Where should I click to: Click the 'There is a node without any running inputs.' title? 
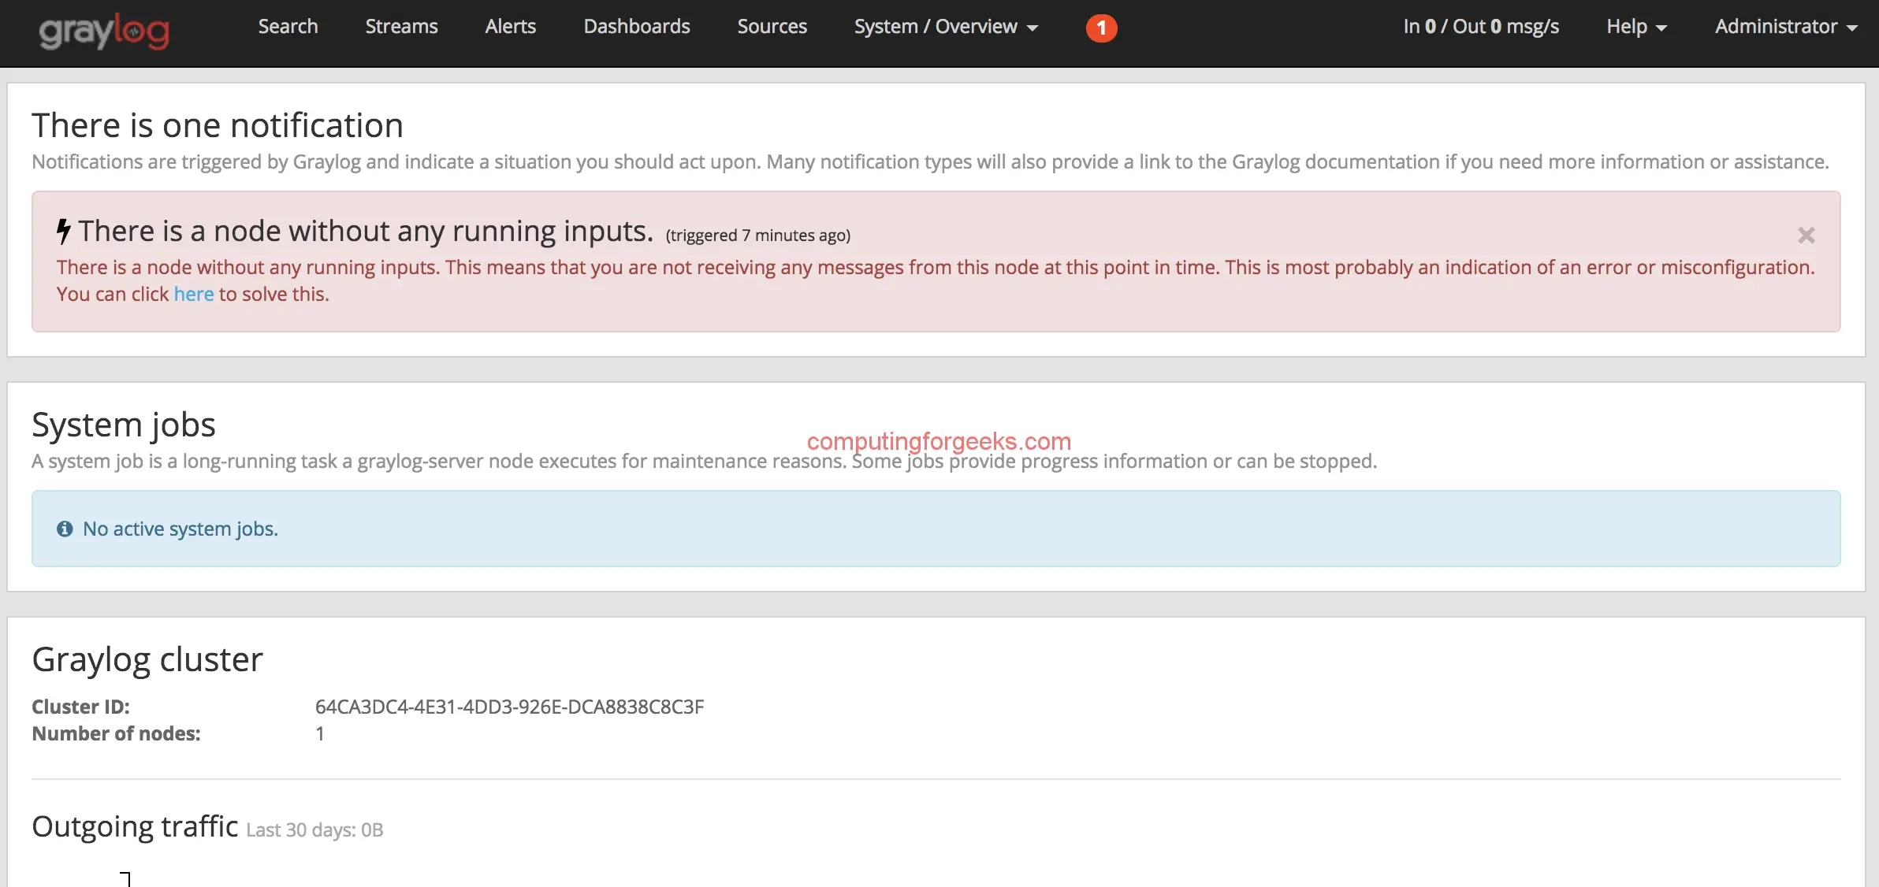pyautogui.click(x=366, y=232)
